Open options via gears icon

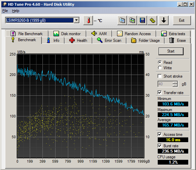click(x=153, y=20)
